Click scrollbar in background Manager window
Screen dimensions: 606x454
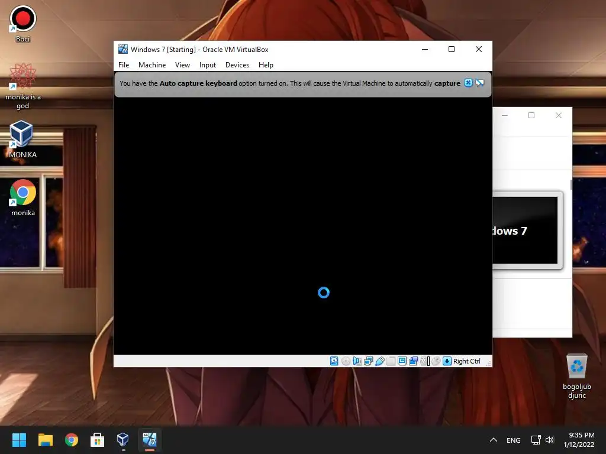571,184
